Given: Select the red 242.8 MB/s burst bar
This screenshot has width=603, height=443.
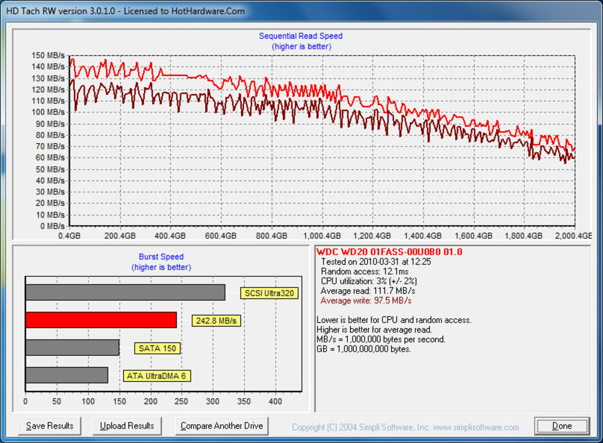Looking at the screenshot, I should [x=101, y=320].
